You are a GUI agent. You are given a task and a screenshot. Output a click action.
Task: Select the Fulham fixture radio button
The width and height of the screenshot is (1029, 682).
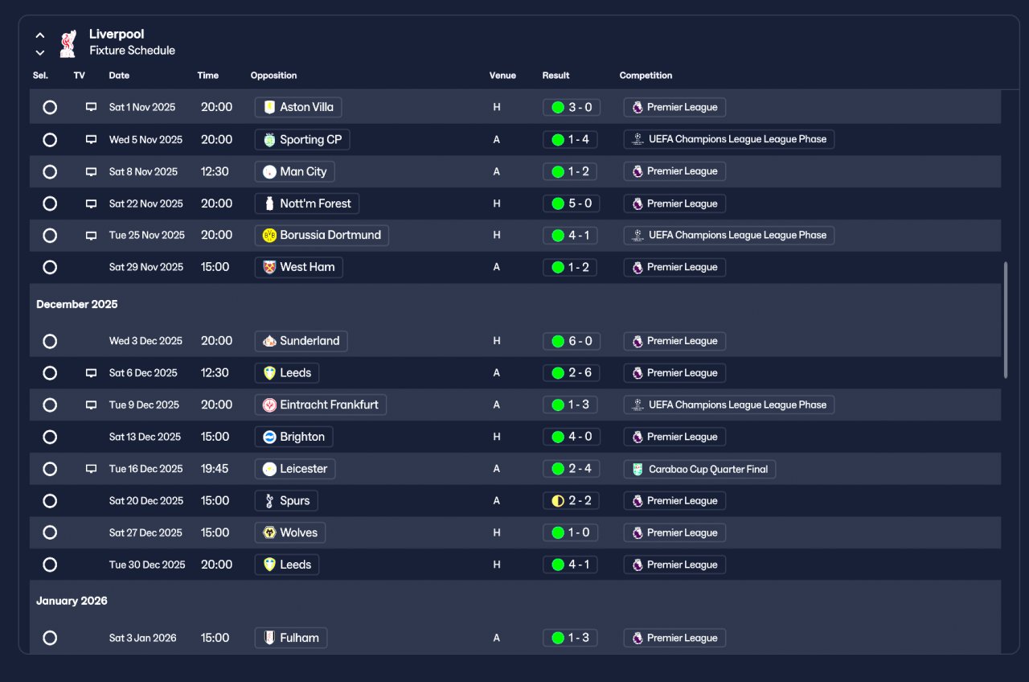50,638
